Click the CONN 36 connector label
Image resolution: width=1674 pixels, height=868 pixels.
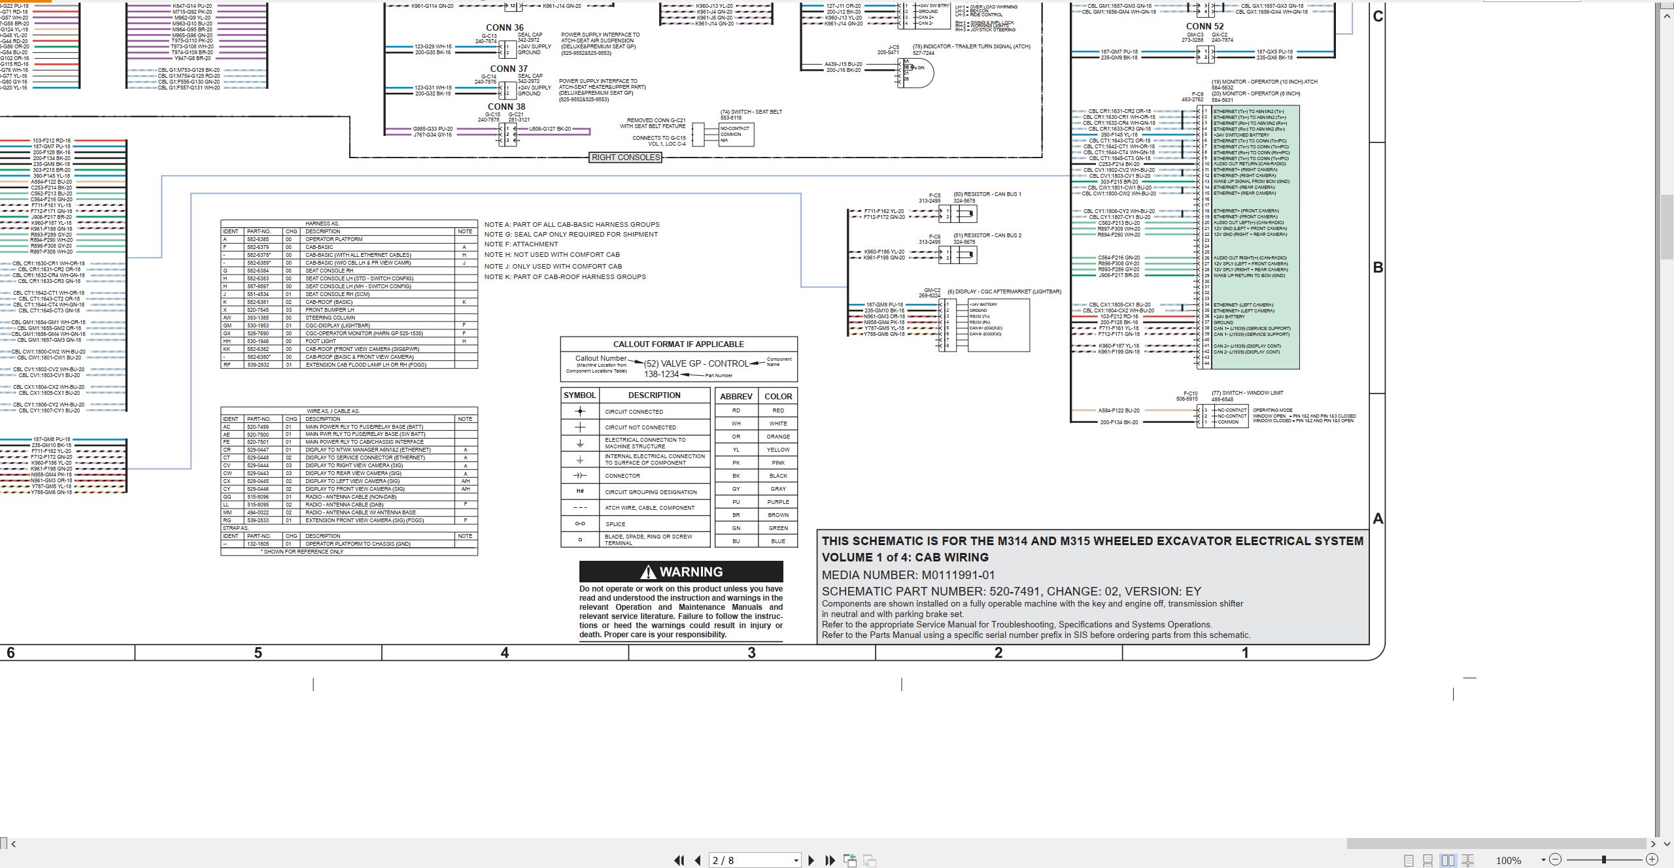[505, 28]
